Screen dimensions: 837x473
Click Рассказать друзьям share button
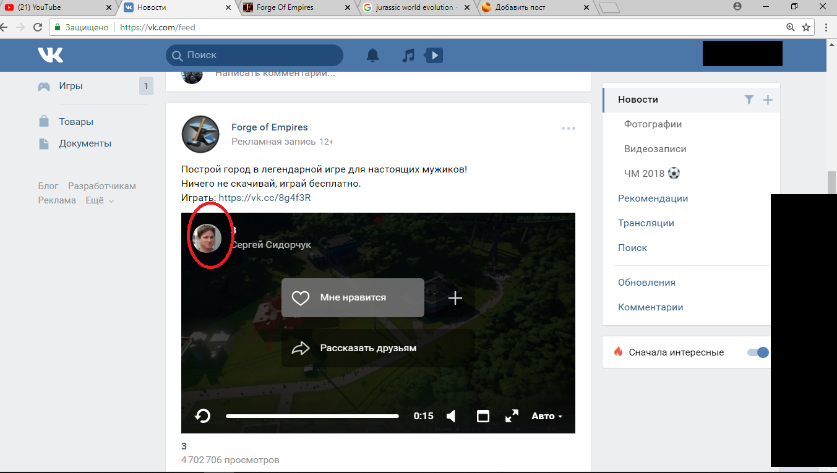pyautogui.click(x=378, y=348)
